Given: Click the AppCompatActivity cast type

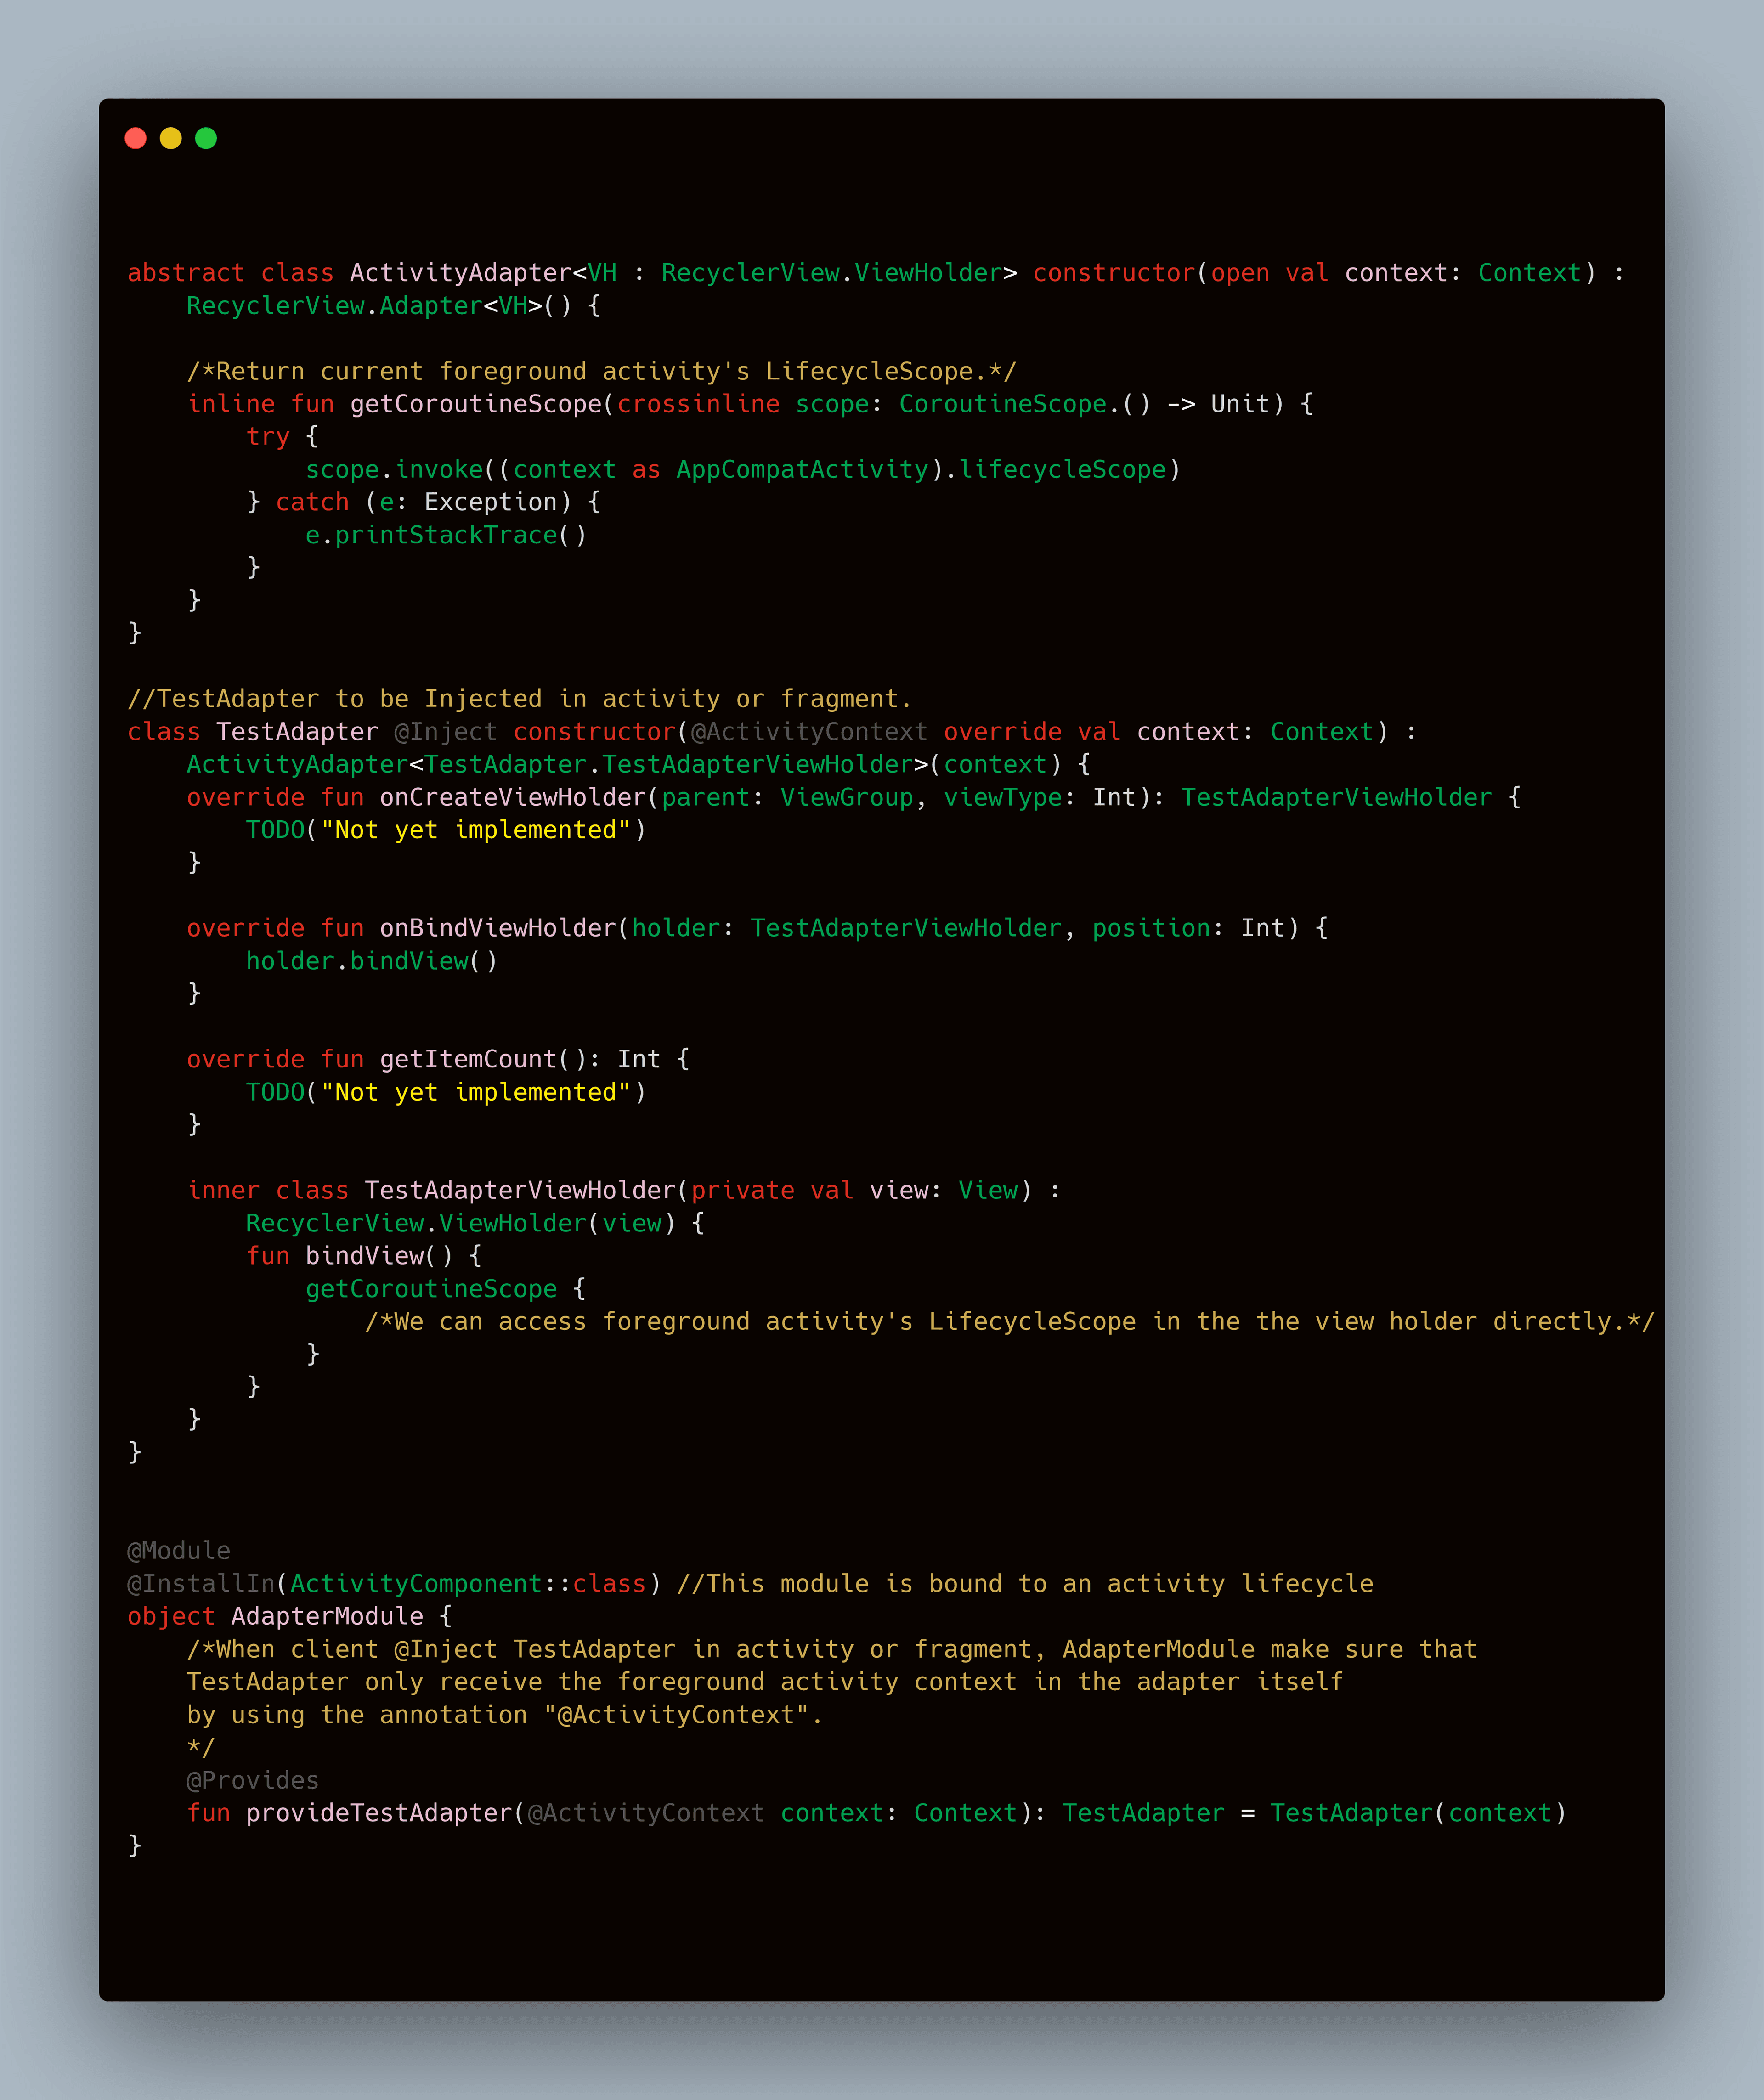Looking at the screenshot, I should tap(802, 469).
